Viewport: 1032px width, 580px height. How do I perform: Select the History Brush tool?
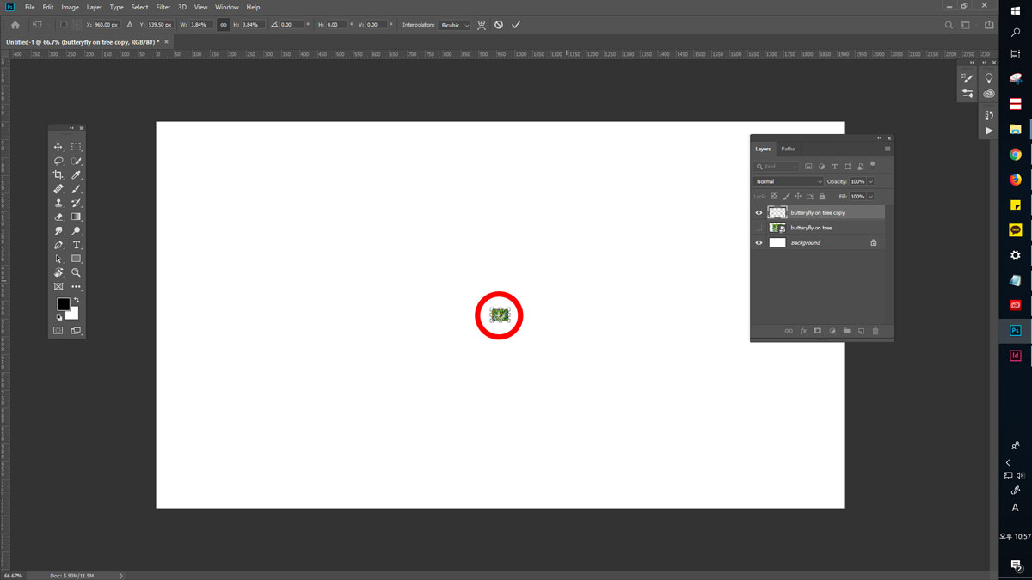tap(76, 203)
